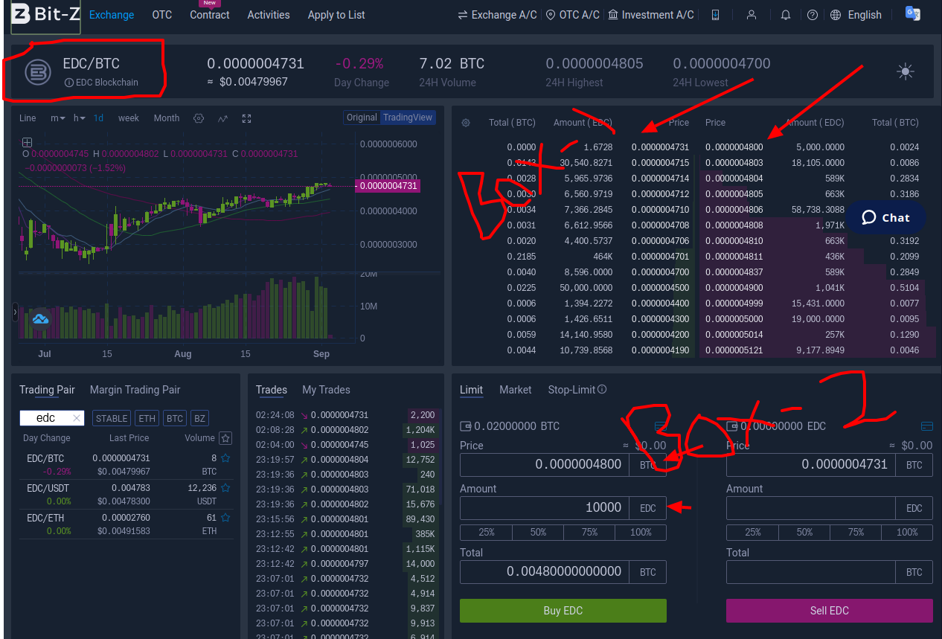Switch to My Trades tab
The height and width of the screenshot is (639, 942).
tap(326, 390)
